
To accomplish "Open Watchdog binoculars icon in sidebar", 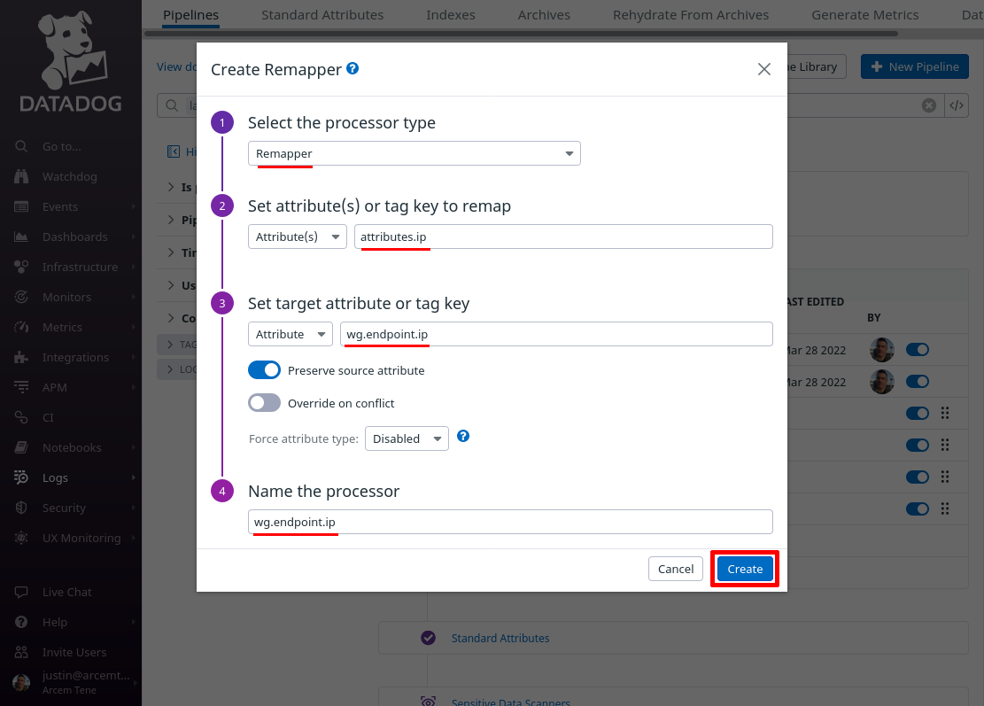I will pos(21,176).
